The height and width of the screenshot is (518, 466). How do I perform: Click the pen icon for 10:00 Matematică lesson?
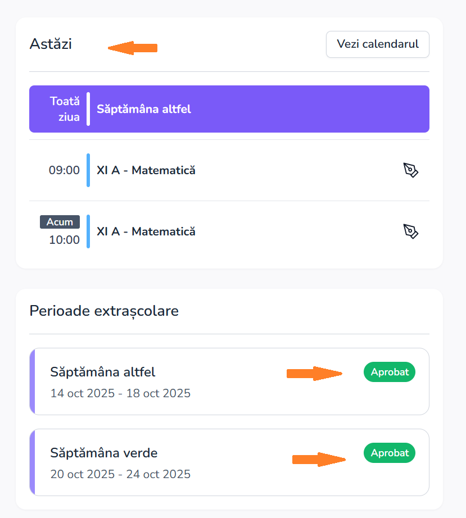tap(411, 231)
